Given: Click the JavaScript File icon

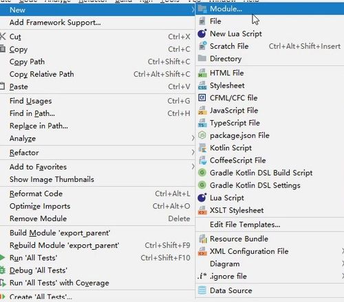Looking at the screenshot, I should click(202, 111).
